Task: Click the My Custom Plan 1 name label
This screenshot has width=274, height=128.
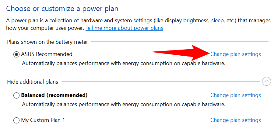Action: point(43,120)
